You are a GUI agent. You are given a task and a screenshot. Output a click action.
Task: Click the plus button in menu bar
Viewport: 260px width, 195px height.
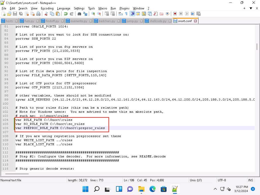244,8
